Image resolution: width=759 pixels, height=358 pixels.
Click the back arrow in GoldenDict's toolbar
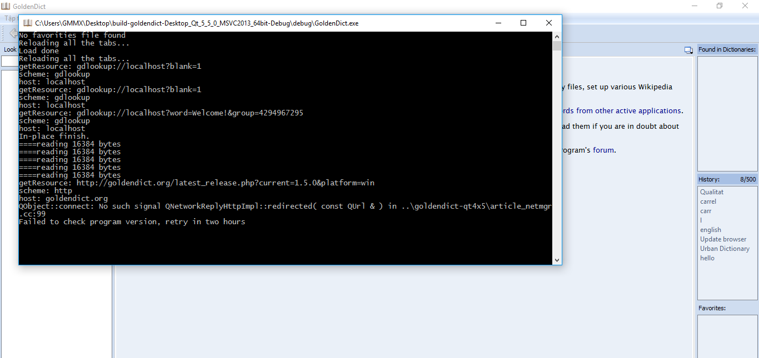tap(13, 33)
